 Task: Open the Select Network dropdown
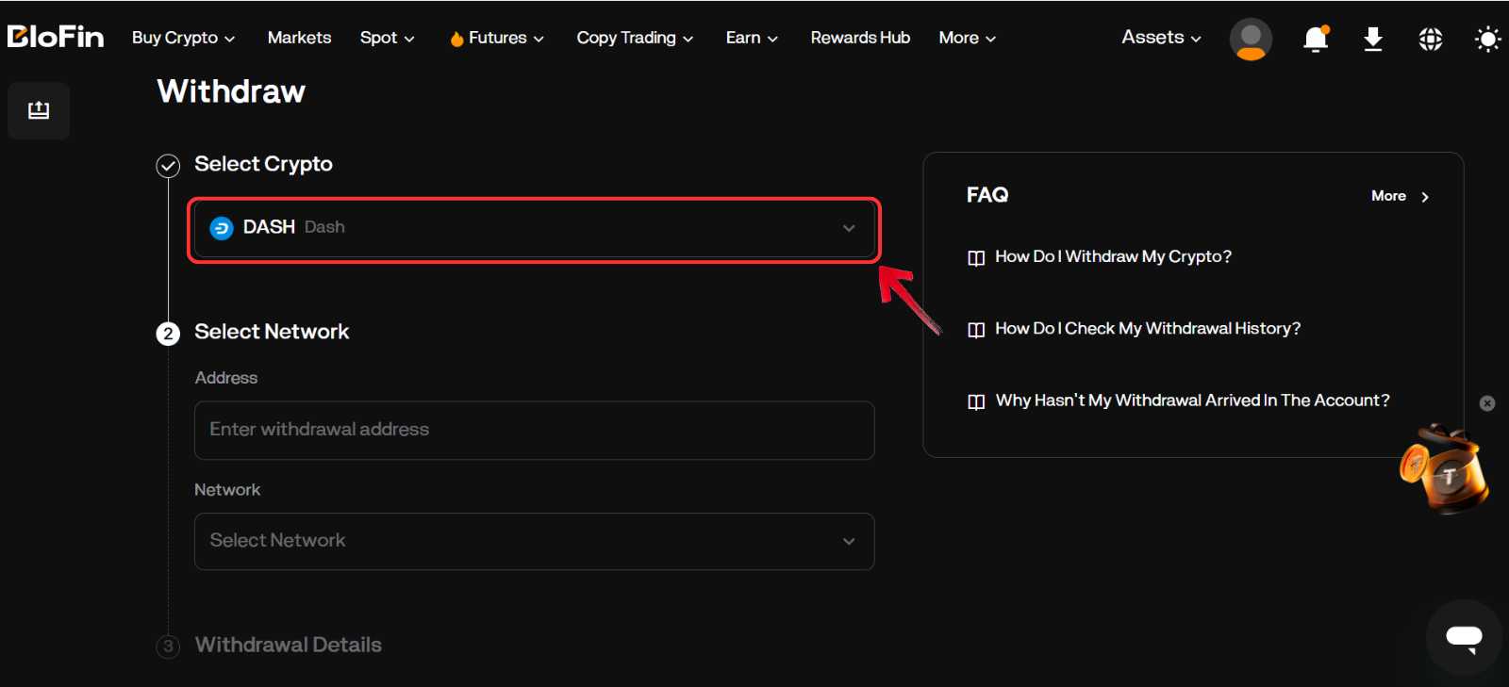[x=534, y=541]
